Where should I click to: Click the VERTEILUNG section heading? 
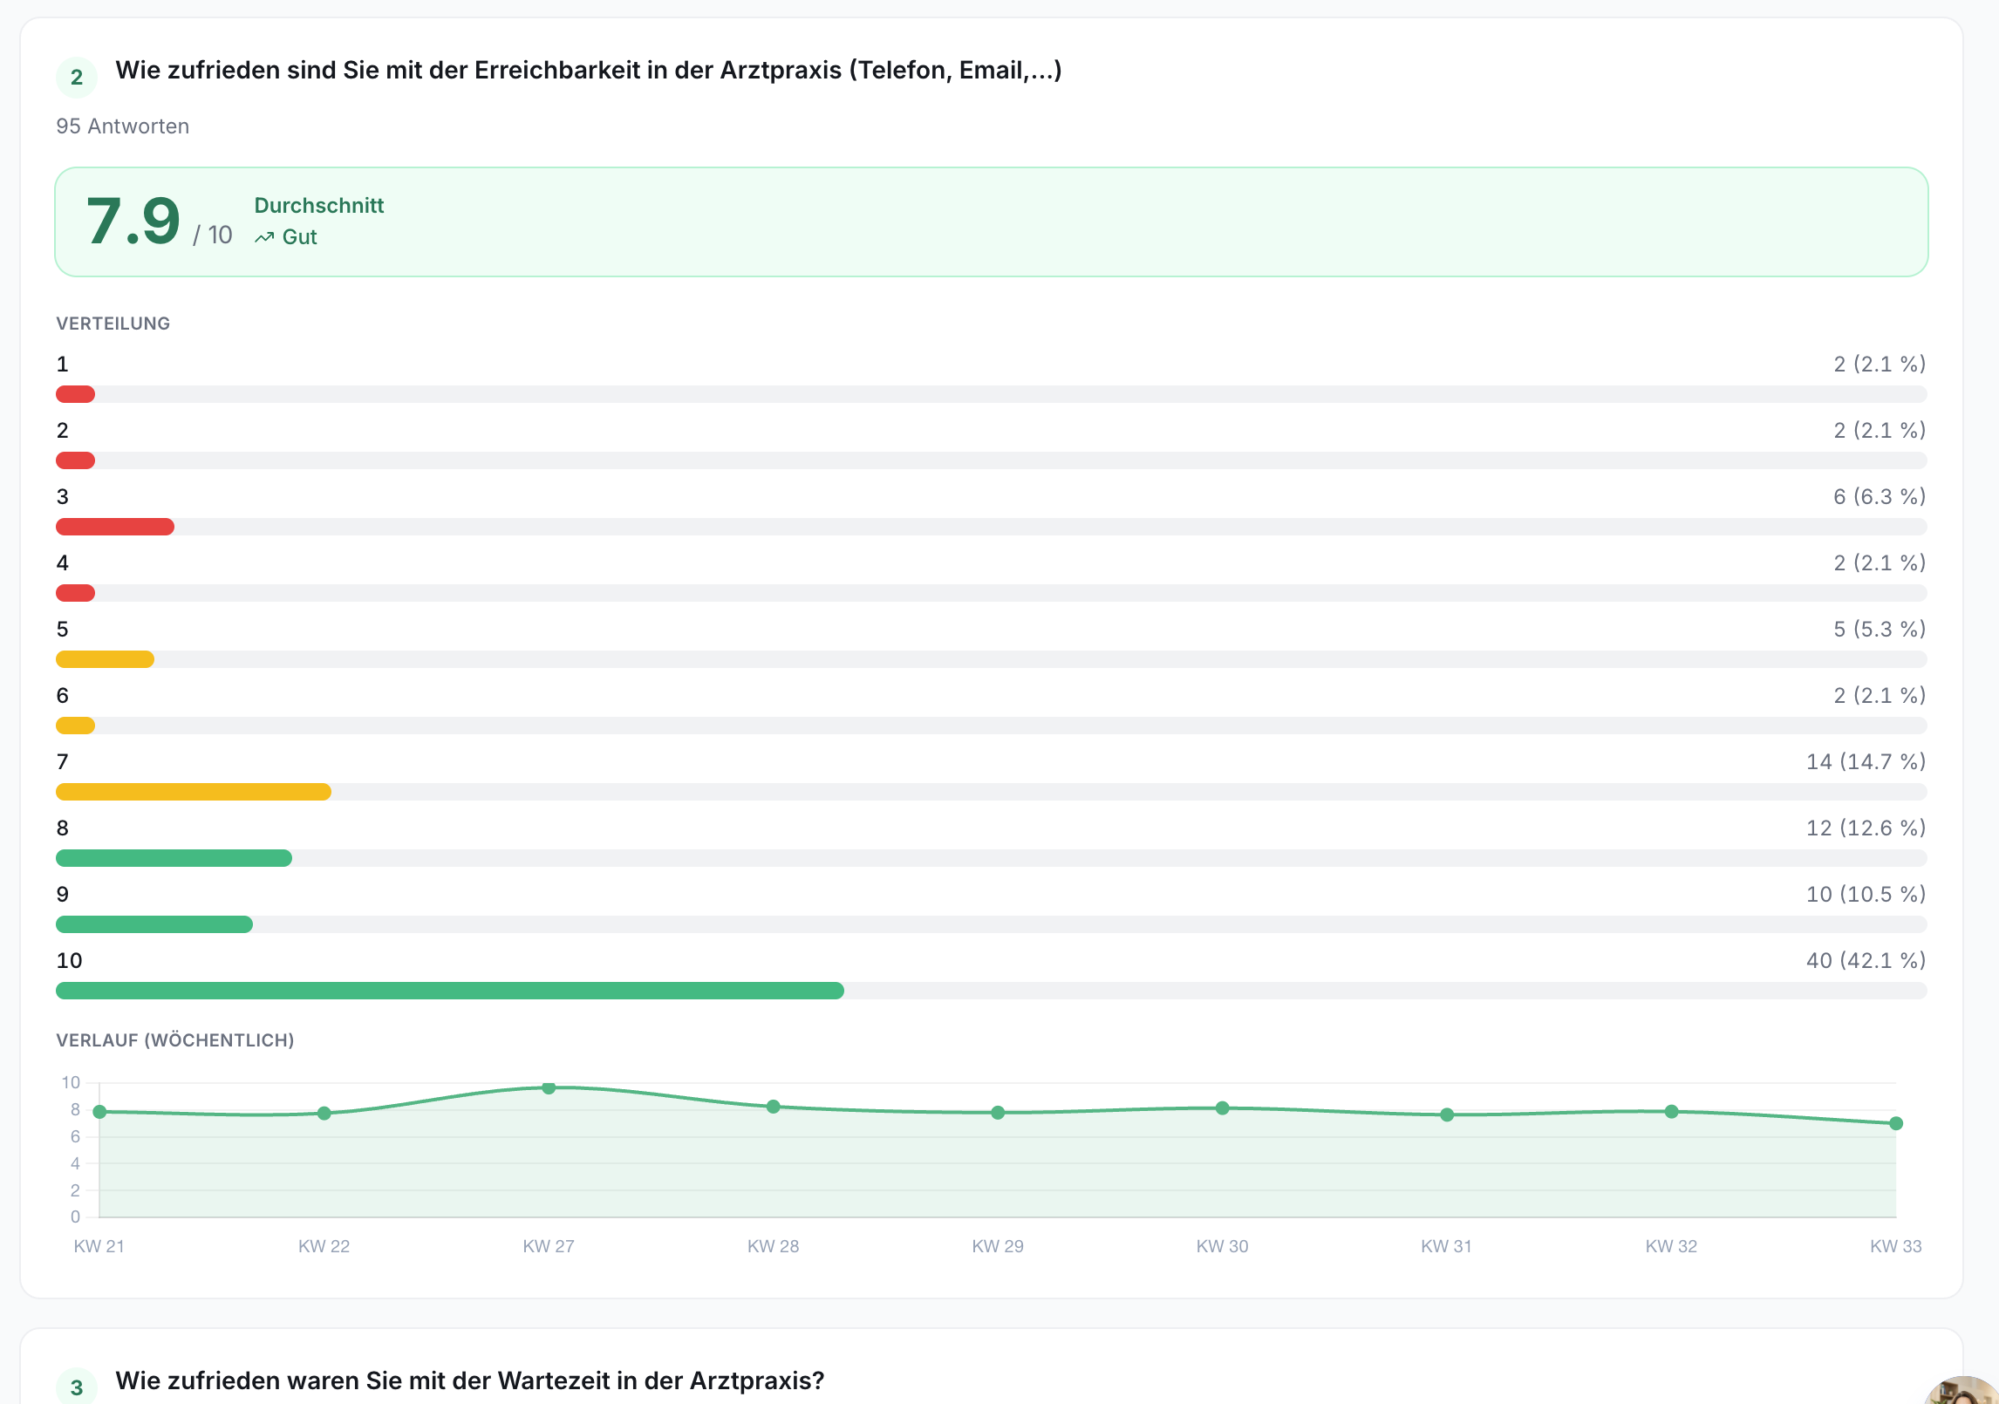pyautogui.click(x=113, y=324)
